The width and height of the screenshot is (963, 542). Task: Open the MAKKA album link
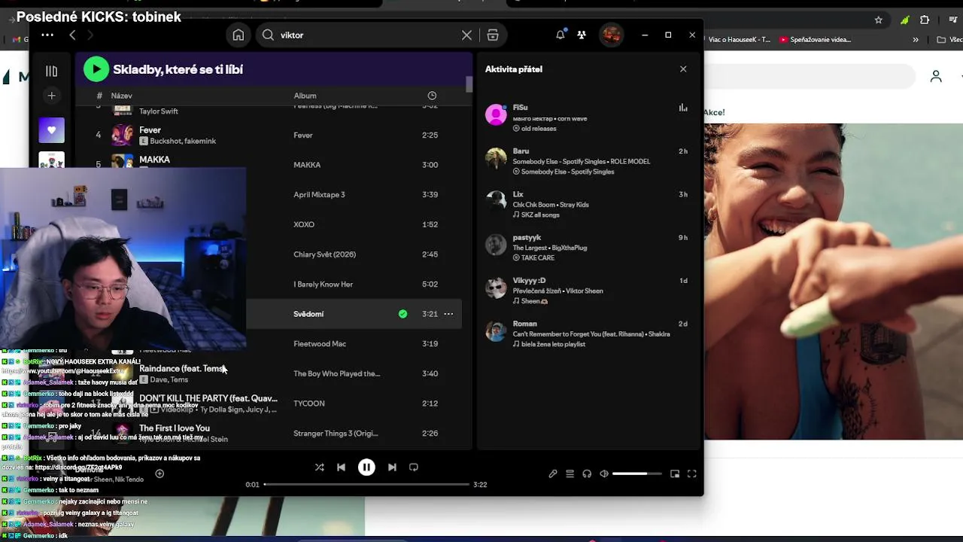point(307,165)
